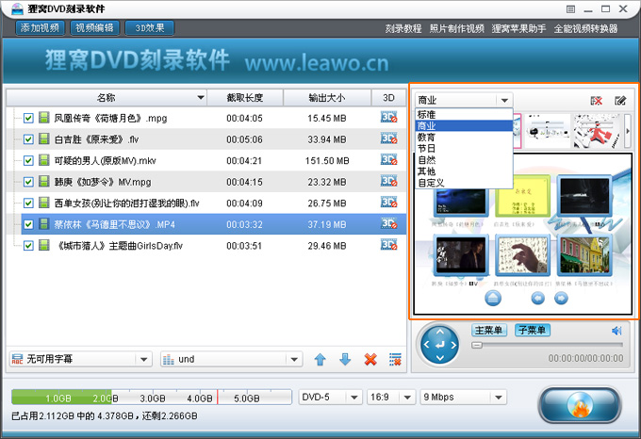Move selected video down with blue arrow
The image size is (641, 439).
point(345,359)
